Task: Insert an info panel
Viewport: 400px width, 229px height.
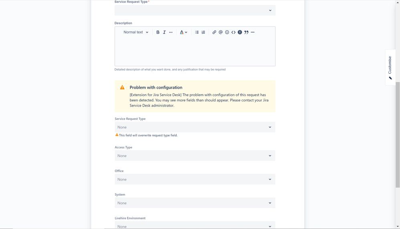Action: click(240, 32)
